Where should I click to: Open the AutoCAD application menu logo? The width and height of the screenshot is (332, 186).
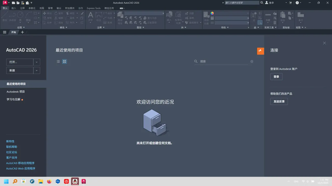pyautogui.click(x=5, y=3)
